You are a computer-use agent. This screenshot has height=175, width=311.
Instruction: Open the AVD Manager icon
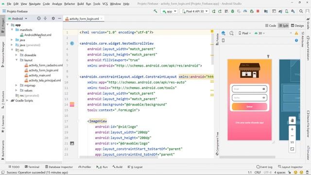(x=287, y=11)
